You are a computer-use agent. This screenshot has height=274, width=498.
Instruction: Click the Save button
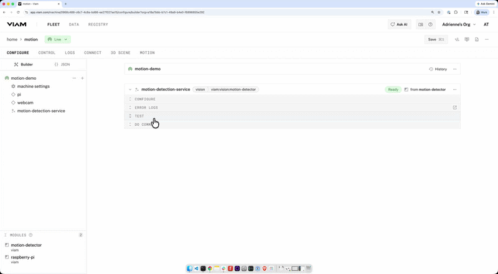(x=436, y=39)
